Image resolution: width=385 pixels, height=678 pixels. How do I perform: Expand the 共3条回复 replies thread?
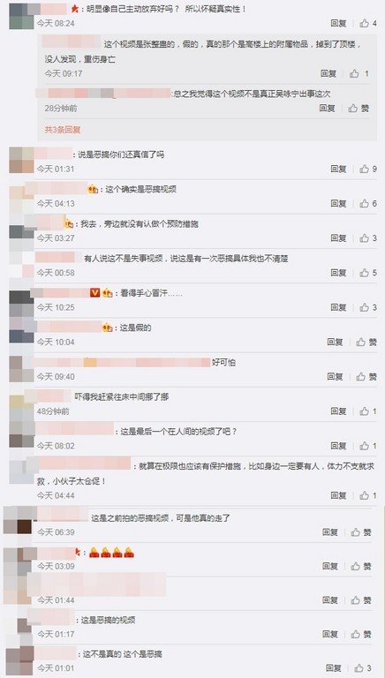click(63, 130)
